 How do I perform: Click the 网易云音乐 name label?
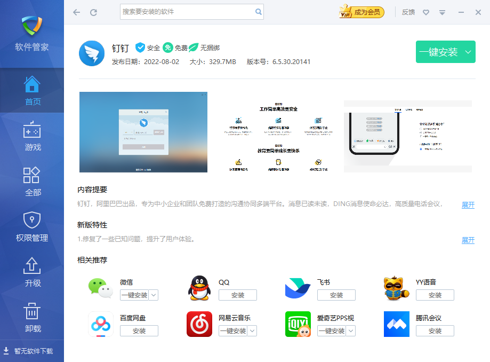[x=235, y=318]
